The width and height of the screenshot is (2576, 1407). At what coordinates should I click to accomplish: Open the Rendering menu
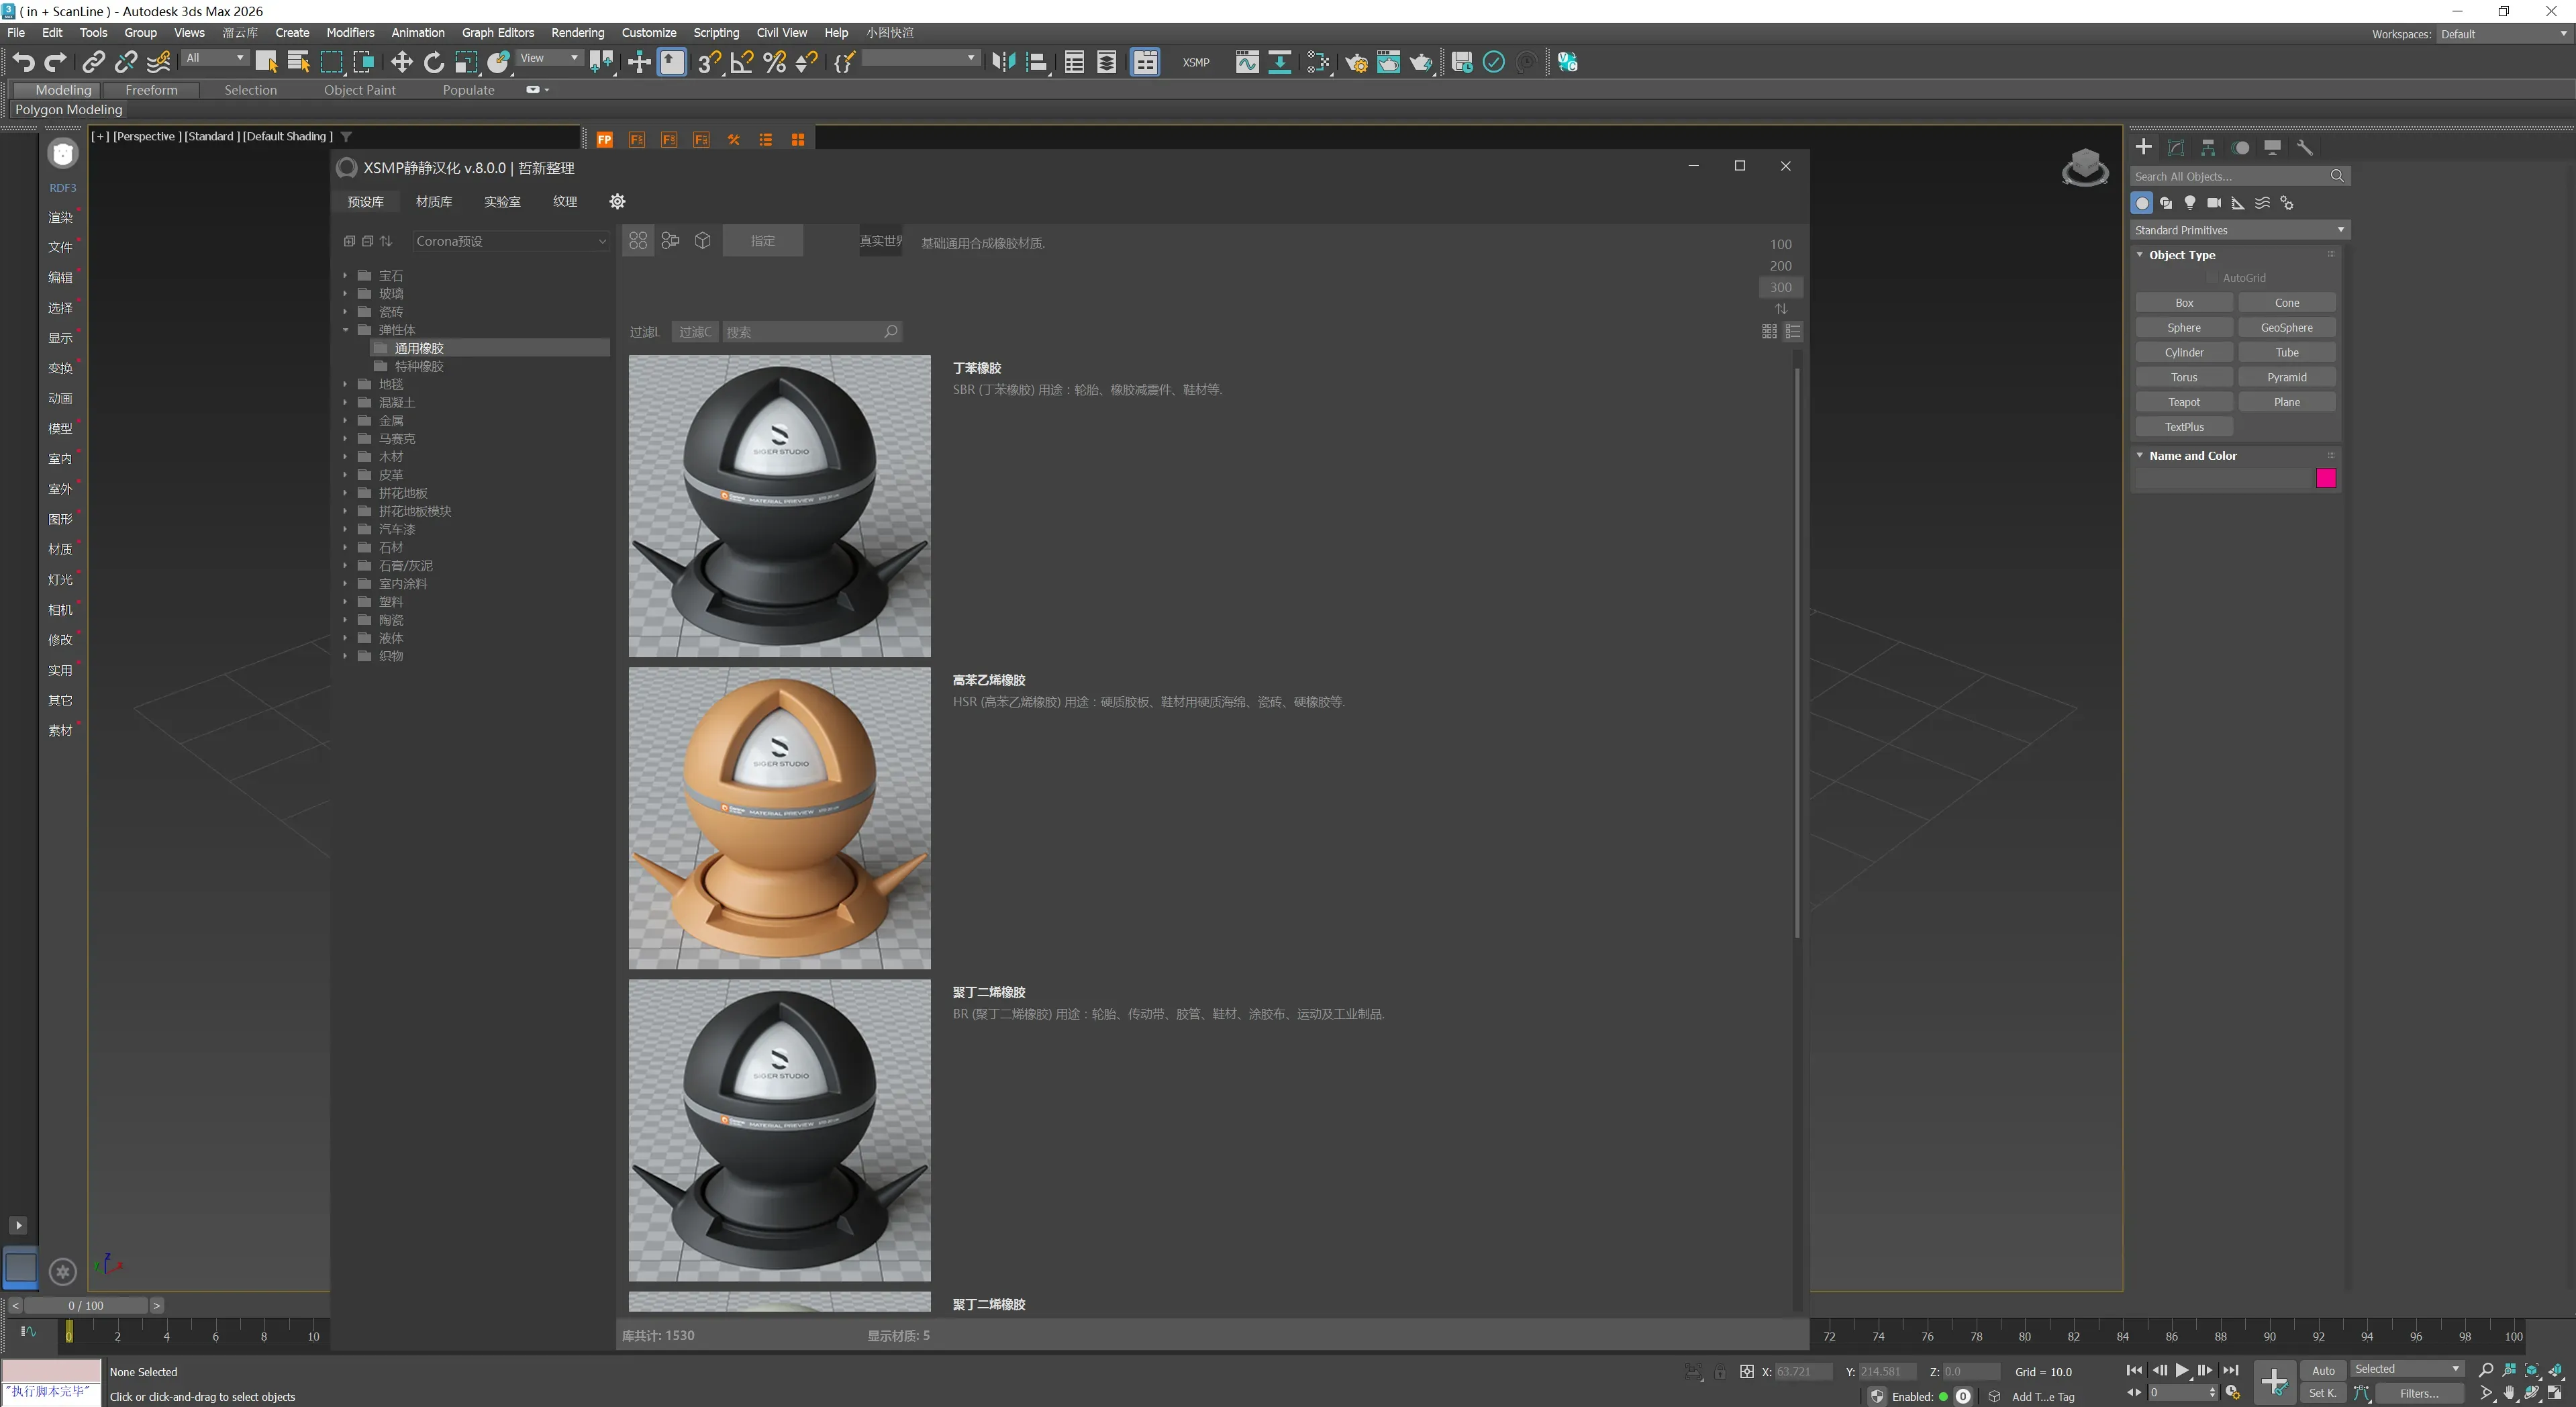coord(577,32)
